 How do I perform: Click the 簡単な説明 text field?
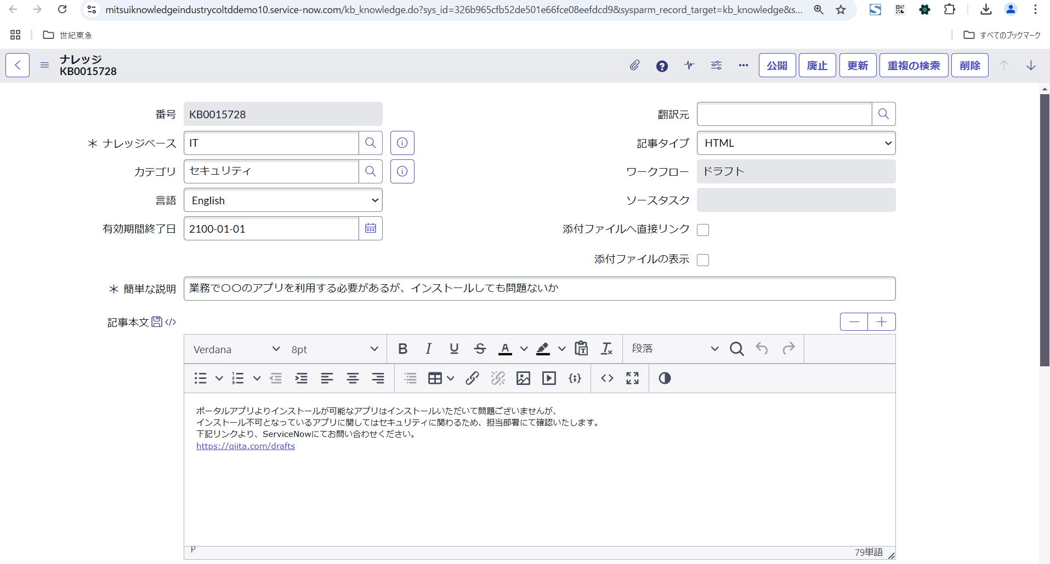point(540,289)
